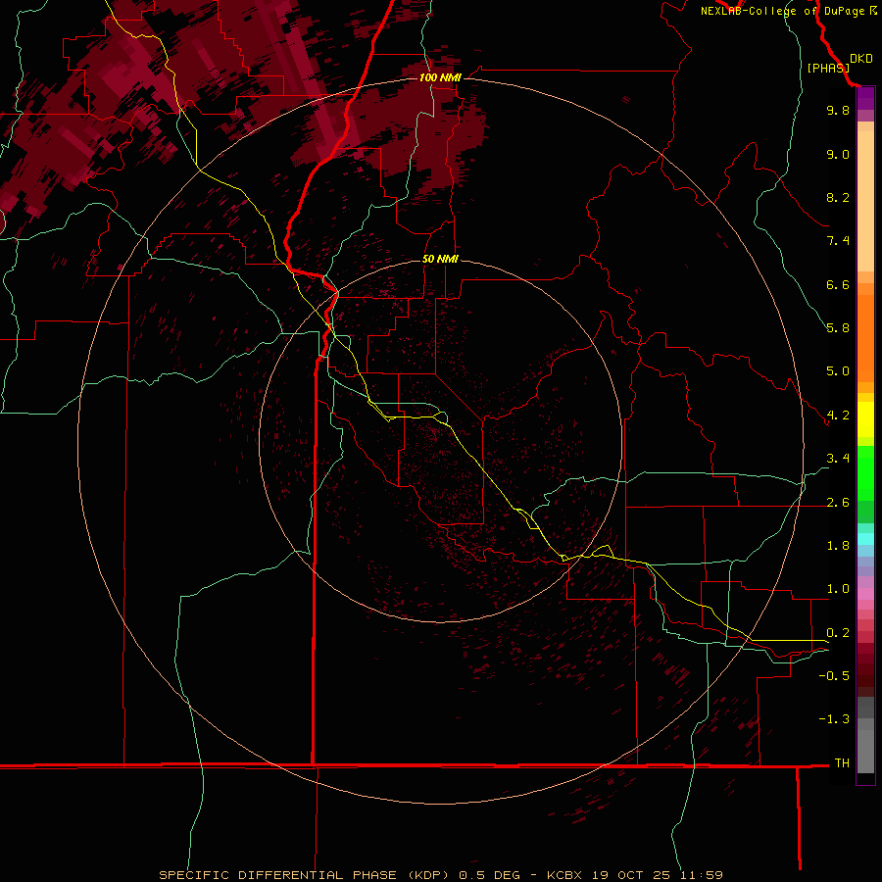This screenshot has width=882, height=882.
Task: Select the 8.2 legend value
Action: coord(838,197)
